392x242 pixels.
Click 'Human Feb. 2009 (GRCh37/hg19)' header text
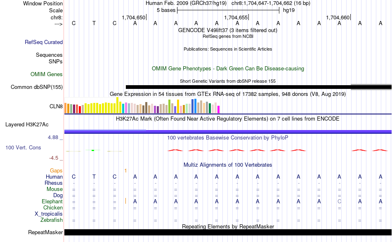click(186, 3)
